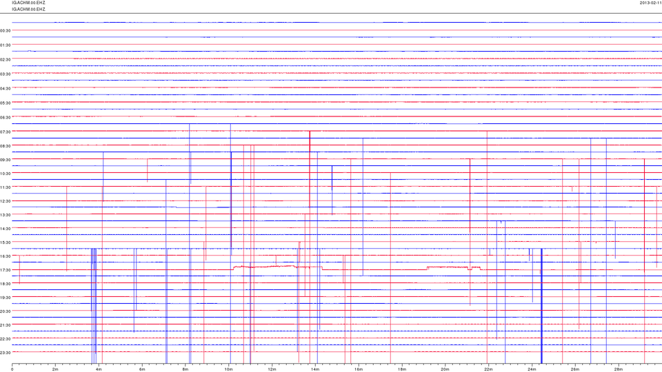Click the 16:30 time label
This screenshot has height=372, width=662.
[5, 256]
